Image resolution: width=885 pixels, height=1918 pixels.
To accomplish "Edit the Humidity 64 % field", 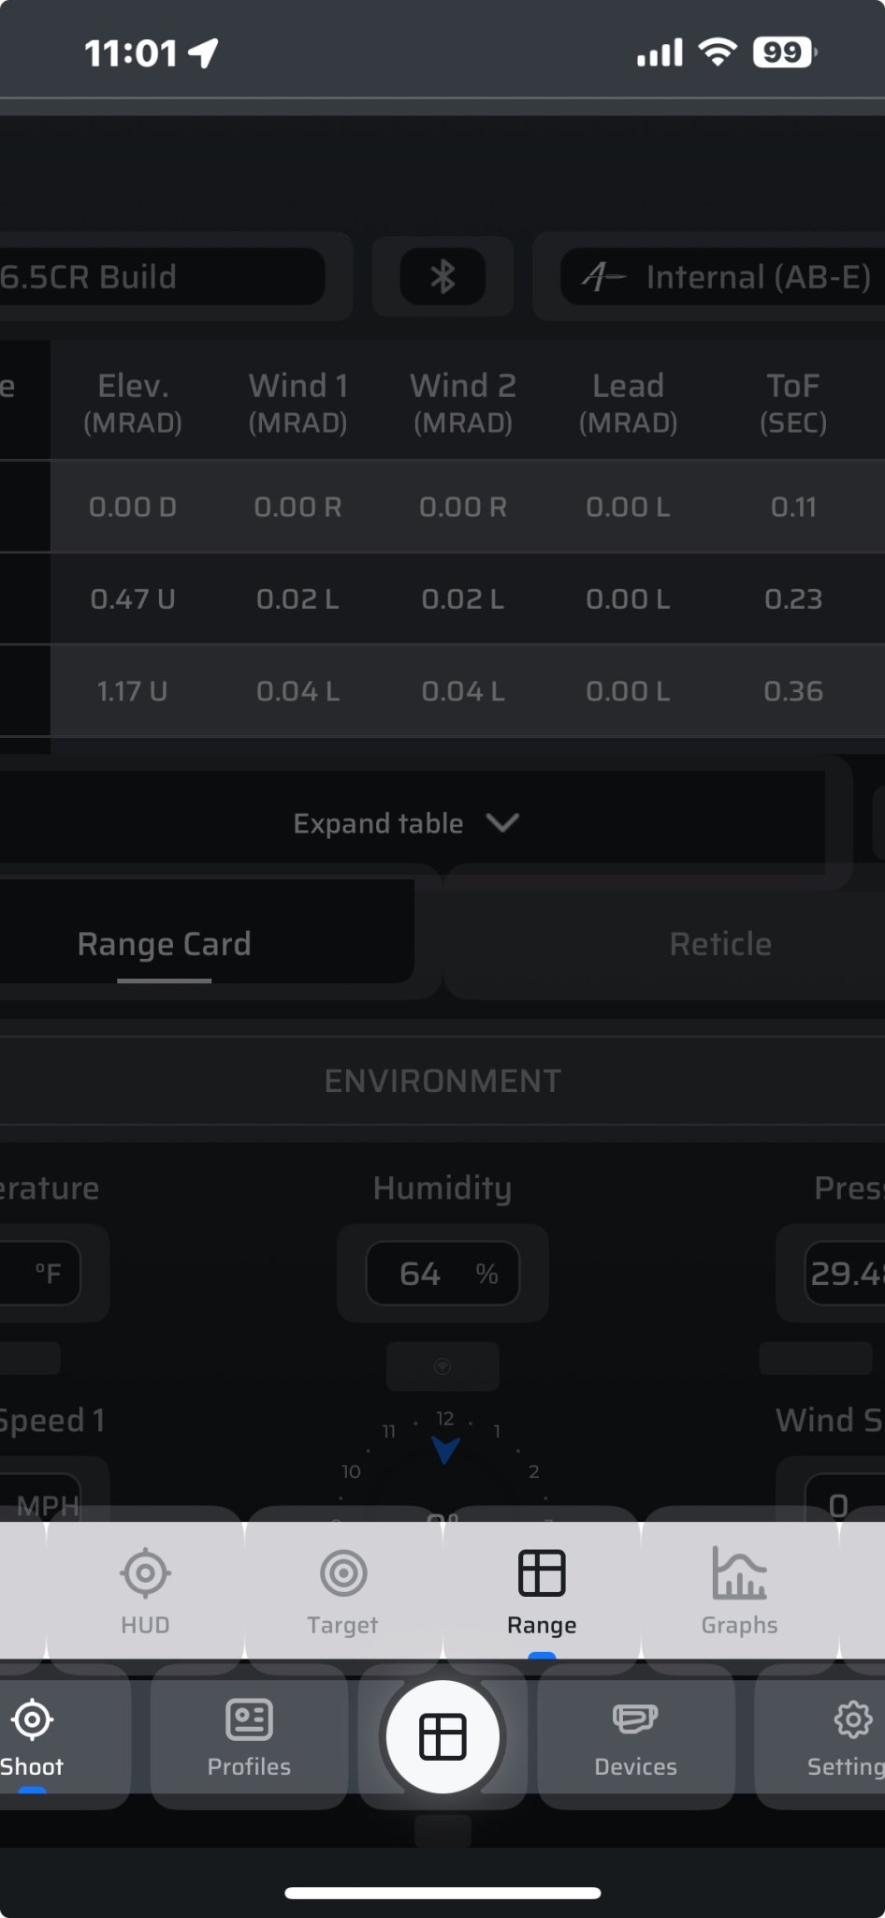I will 442,1274.
